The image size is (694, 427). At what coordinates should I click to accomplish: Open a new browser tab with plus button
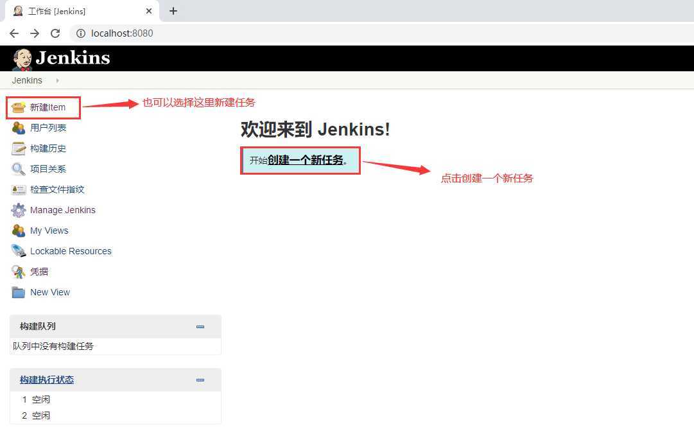tap(173, 11)
